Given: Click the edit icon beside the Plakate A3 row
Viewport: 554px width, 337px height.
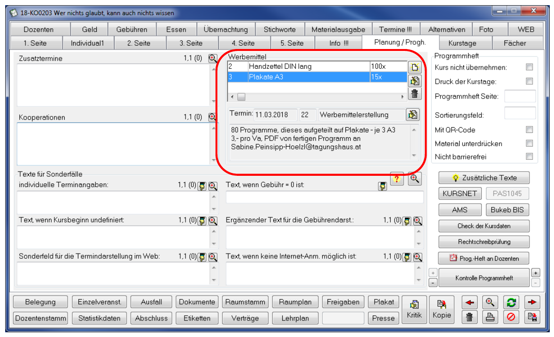Looking at the screenshot, I should 414,81.
